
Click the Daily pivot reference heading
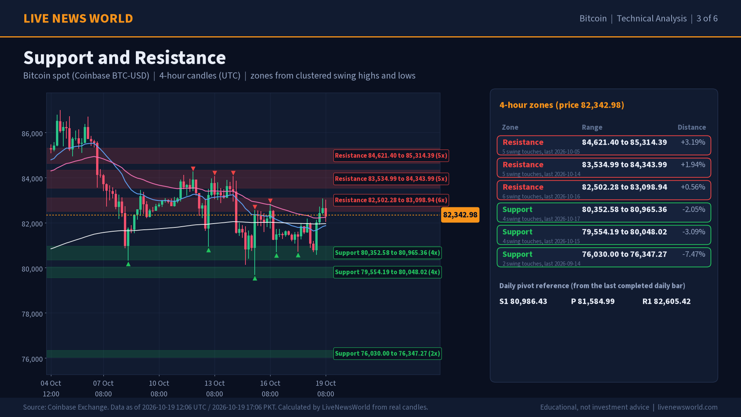592,286
